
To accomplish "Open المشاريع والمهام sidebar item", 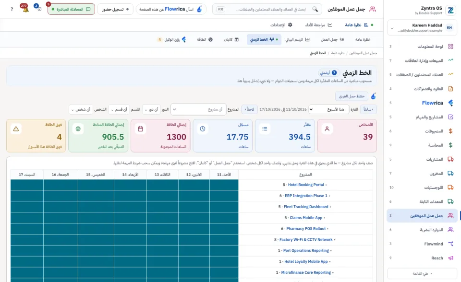I will (x=422, y=117).
